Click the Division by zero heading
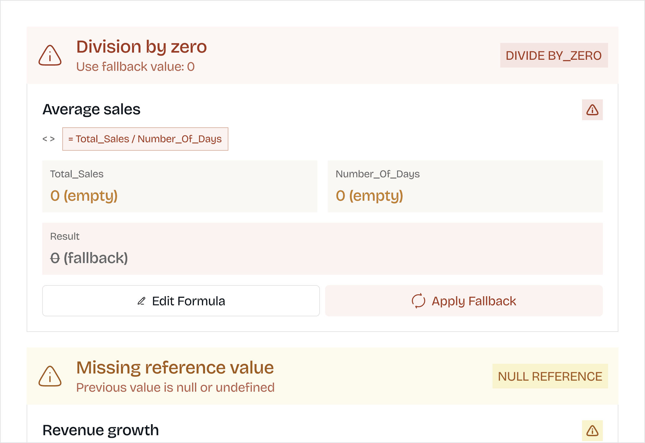 [x=141, y=47]
